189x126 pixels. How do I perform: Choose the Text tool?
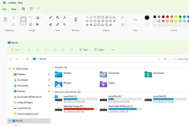[x=65, y=17]
